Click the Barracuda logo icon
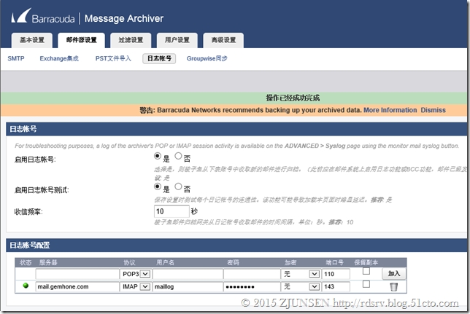The height and width of the screenshot is (314, 470). [21, 15]
